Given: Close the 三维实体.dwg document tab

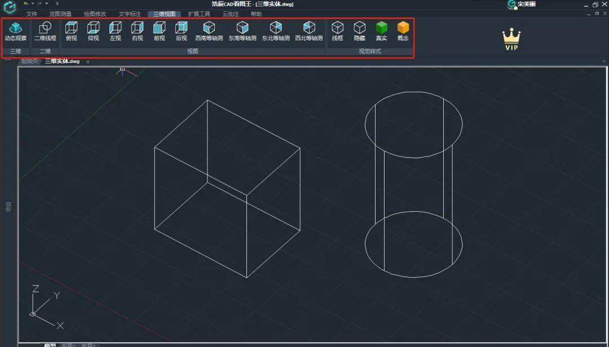Looking at the screenshot, I should coord(88,62).
